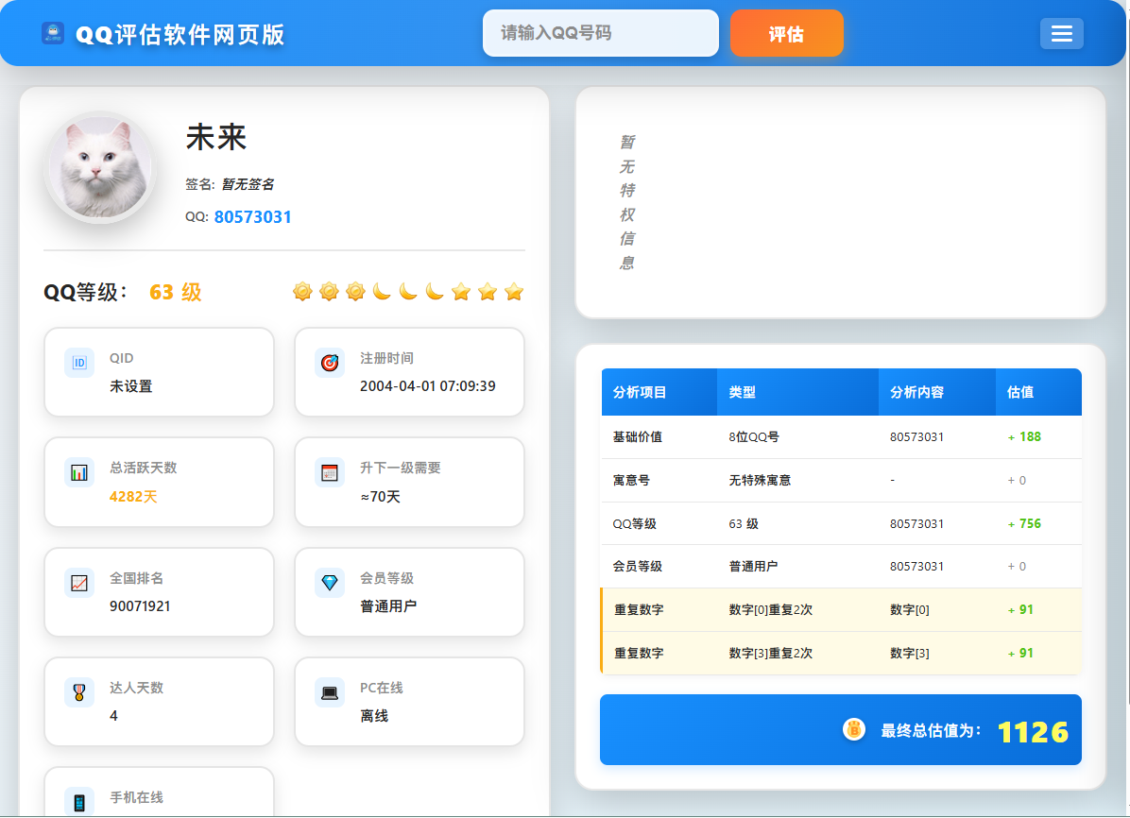Select the 数字[0]重复2次 table row
This screenshot has height=818, width=1130.
841,610
